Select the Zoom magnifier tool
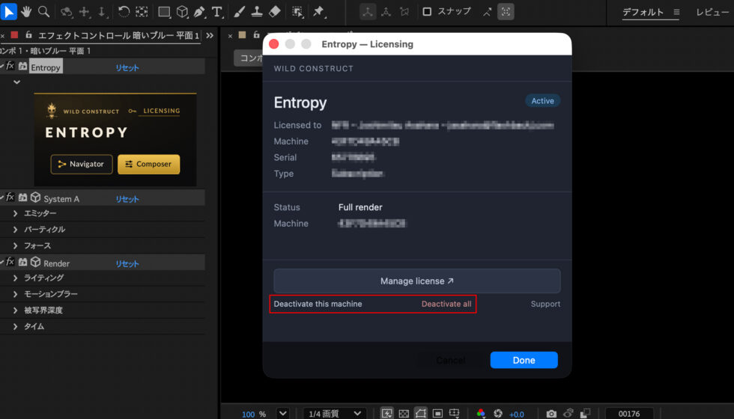Viewport: 734px width, 419px height. coord(44,12)
